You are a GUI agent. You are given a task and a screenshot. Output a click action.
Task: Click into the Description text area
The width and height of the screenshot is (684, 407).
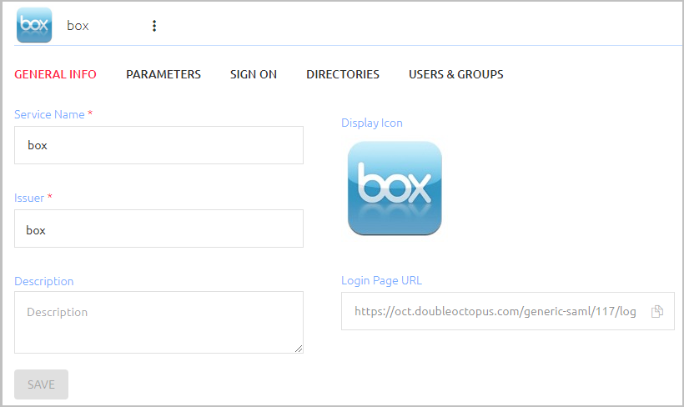tap(158, 323)
